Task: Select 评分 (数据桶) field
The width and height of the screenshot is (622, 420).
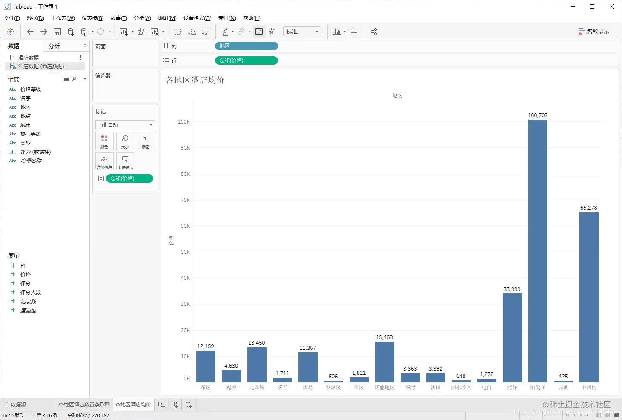Action: coord(36,152)
